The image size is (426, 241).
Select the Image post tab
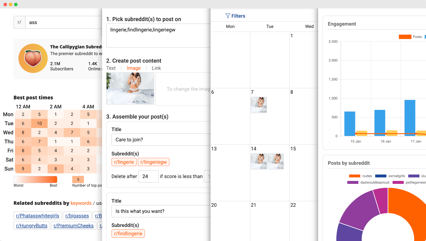134,68
